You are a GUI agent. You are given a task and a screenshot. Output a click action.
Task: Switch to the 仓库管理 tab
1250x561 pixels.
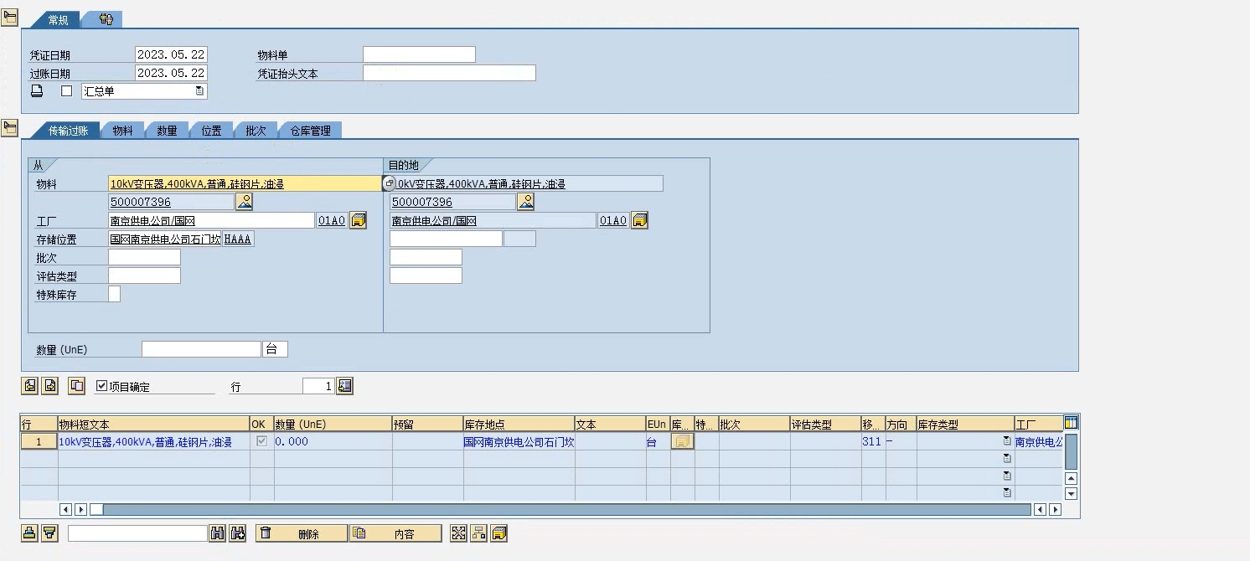pos(310,131)
